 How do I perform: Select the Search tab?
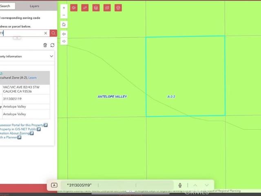point(5,6)
